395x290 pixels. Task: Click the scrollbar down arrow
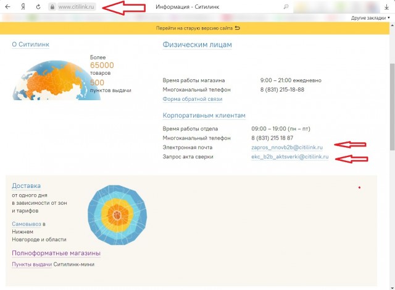pos(393,288)
